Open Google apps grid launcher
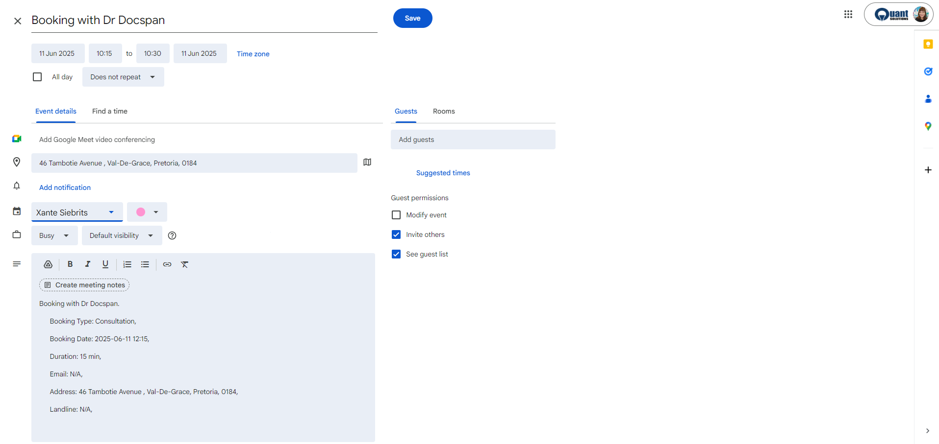939x444 pixels. 848,15
